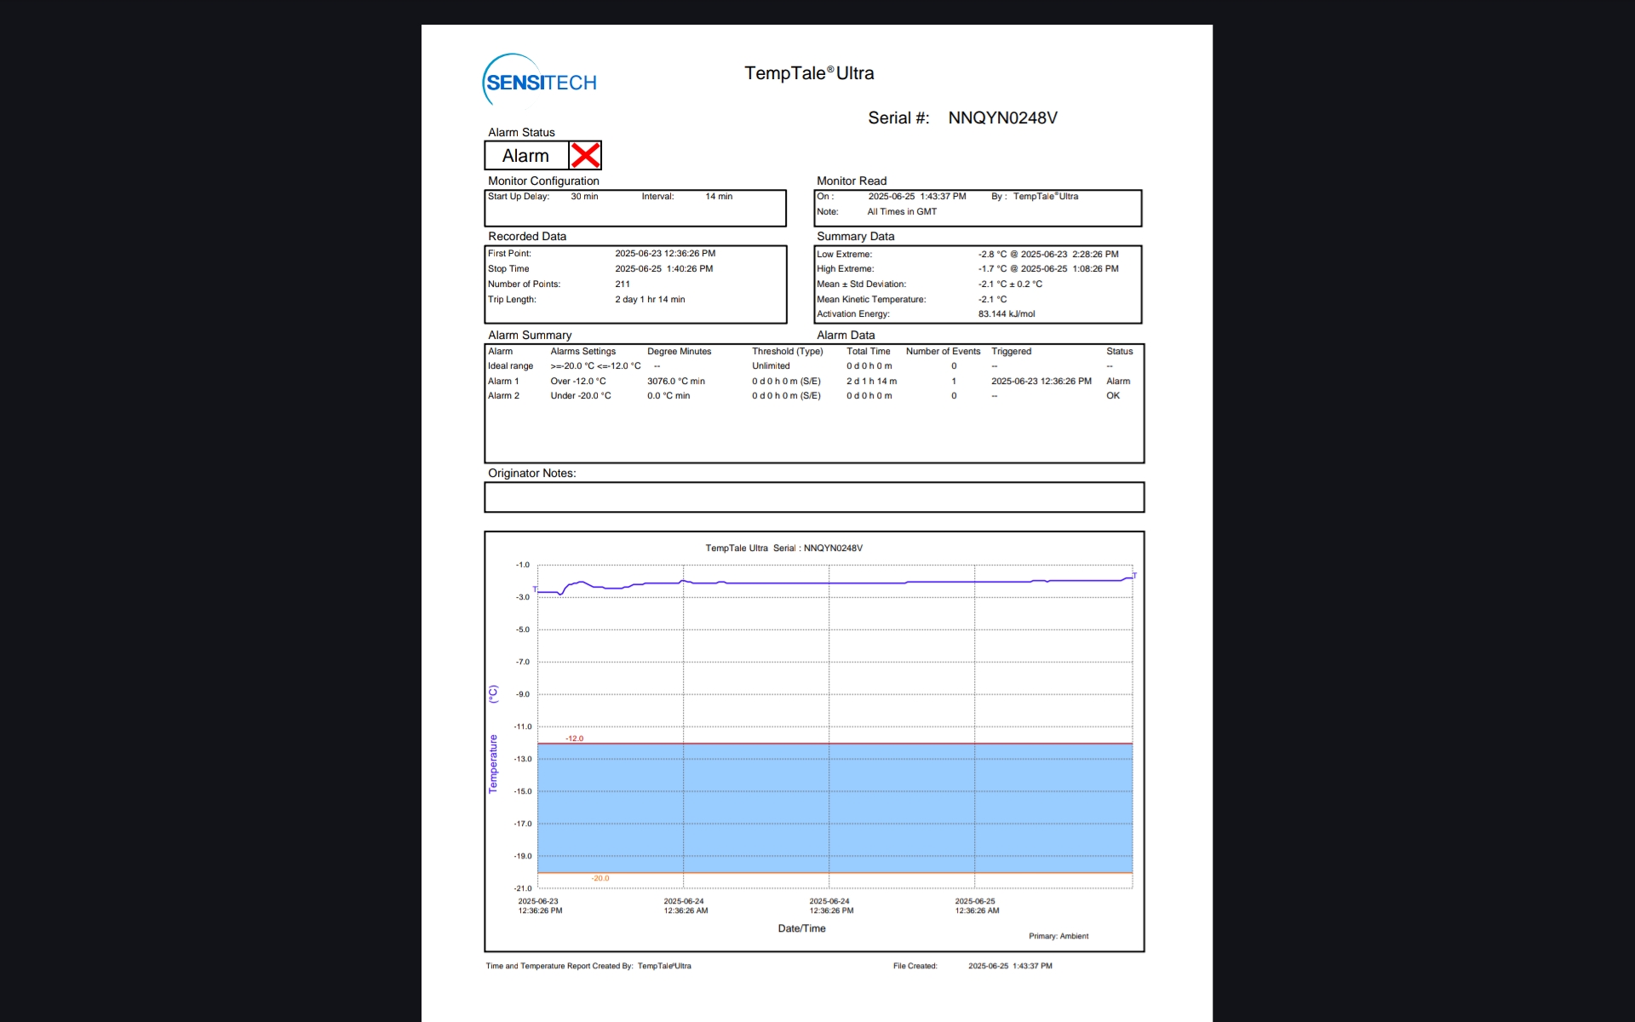Image resolution: width=1635 pixels, height=1022 pixels.
Task: Click the Date/Time x-axis label
Action: [801, 929]
